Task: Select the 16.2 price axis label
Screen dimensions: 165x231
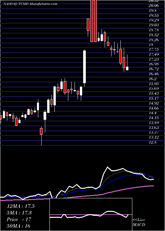Action: (x=152, y=79)
